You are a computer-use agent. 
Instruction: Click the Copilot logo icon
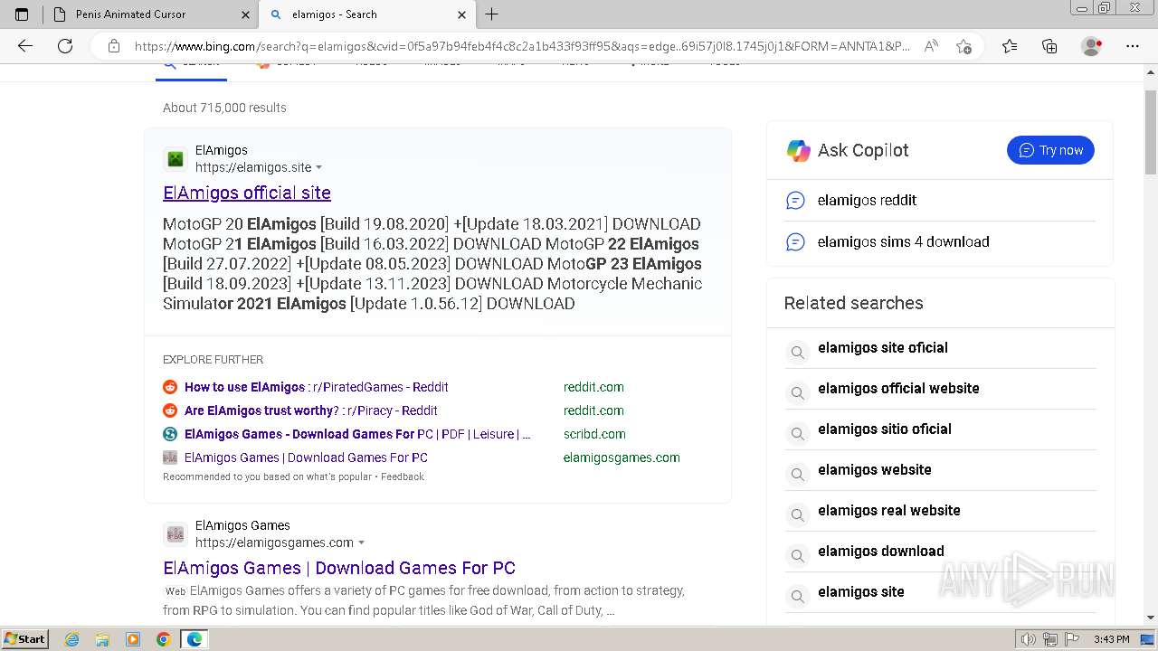pyautogui.click(x=798, y=150)
